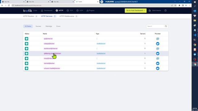Select the HTTP nav item
This screenshot has height=111, width=198.
(59, 10)
